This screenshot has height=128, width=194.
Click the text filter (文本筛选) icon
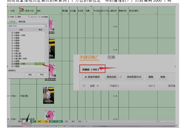(x=39, y=17)
